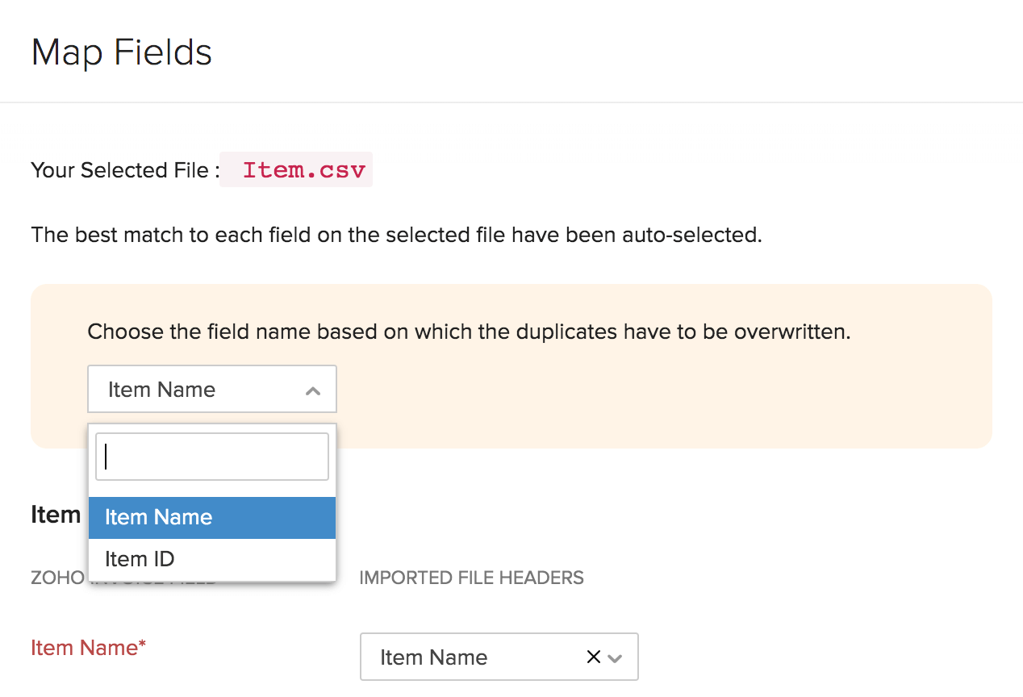Click the Item.csv file name

click(x=303, y=170)
